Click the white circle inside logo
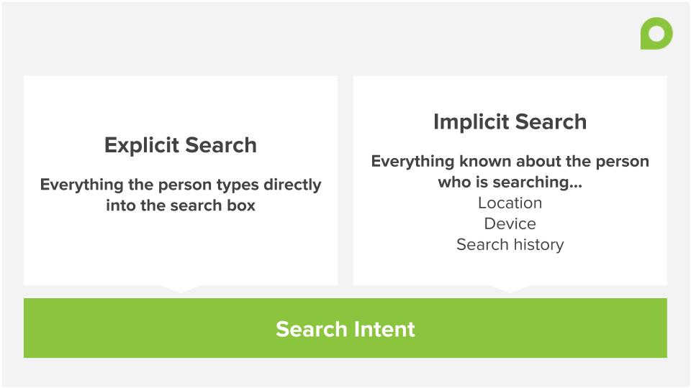Image resolution: width=691 pixels, height=388 pixels. coord(656,34)
